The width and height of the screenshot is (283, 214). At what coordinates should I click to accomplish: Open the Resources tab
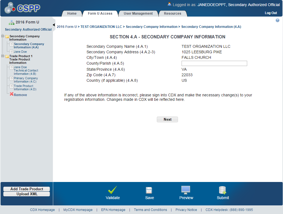click(173, 14)
